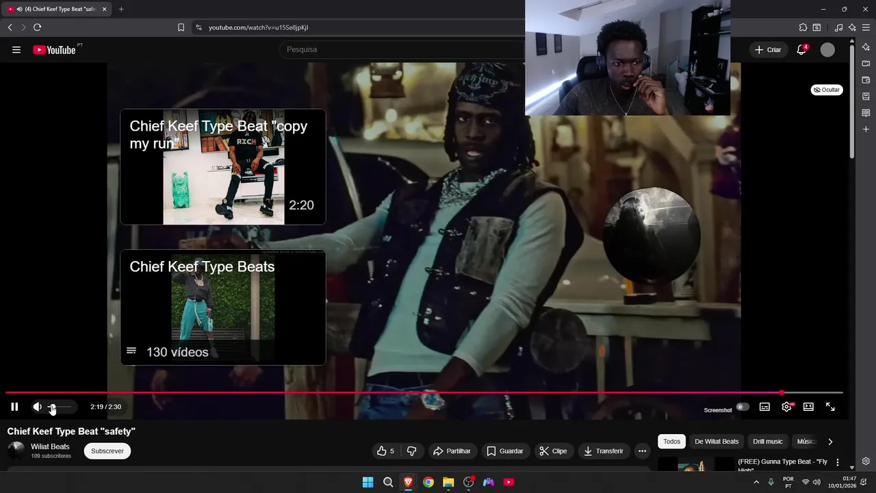Open options for Gunna Type Beat video
876x493 pixels.
click(837, 463)
